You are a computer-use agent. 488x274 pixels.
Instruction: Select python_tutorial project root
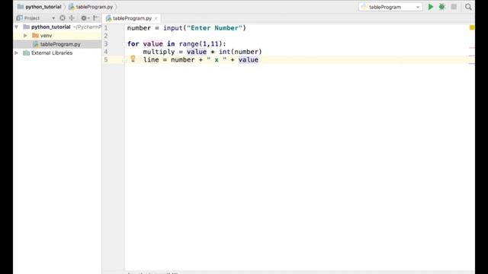pos(51,27)
